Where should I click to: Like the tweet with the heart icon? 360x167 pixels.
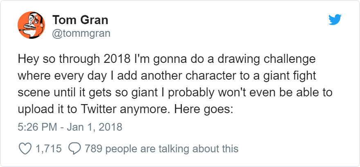coord(25,149)
